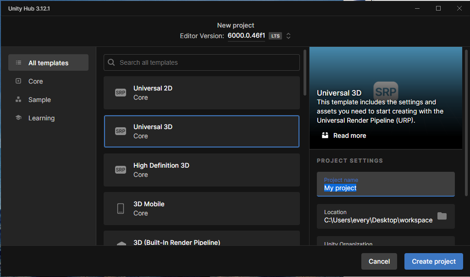Choose the Universal 3D template card
This screenshot has width=470, height=277.
pos(202,131)
